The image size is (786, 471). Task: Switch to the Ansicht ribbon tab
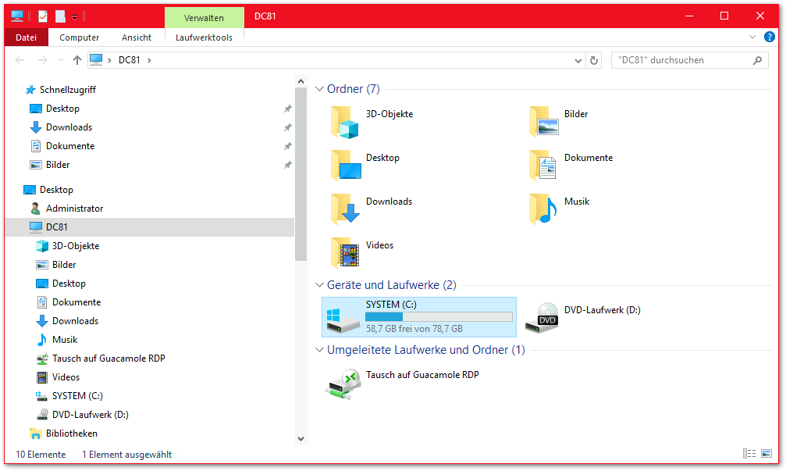click(137, 37)
